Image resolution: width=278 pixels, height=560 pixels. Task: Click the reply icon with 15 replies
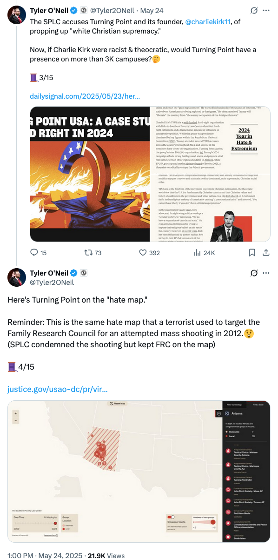coord(34,252)
